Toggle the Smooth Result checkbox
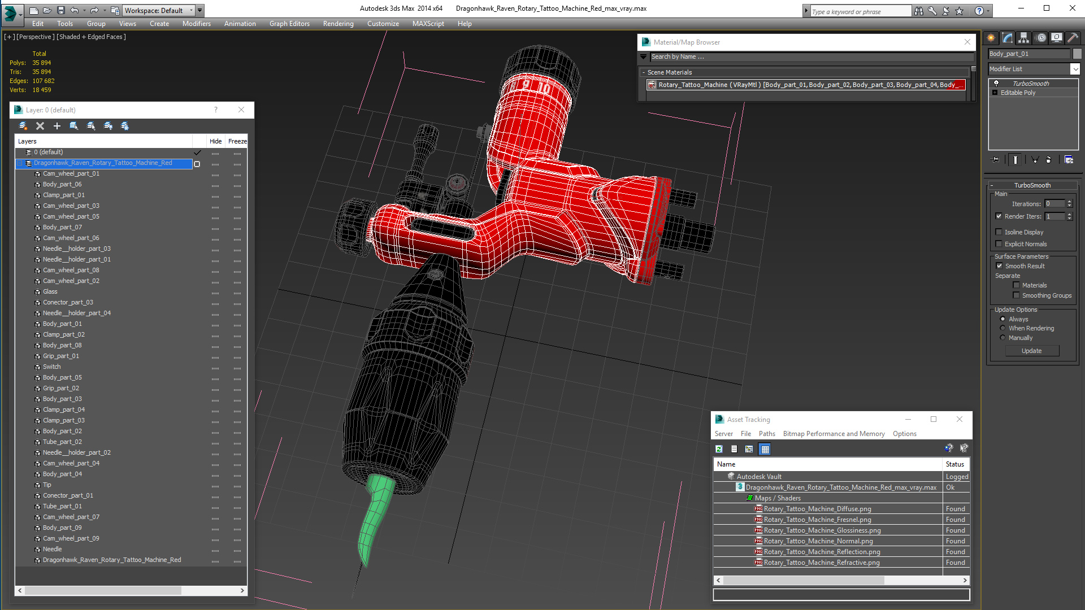The width and height of the screenshot is (1085, 610). (x=999, y=266)
